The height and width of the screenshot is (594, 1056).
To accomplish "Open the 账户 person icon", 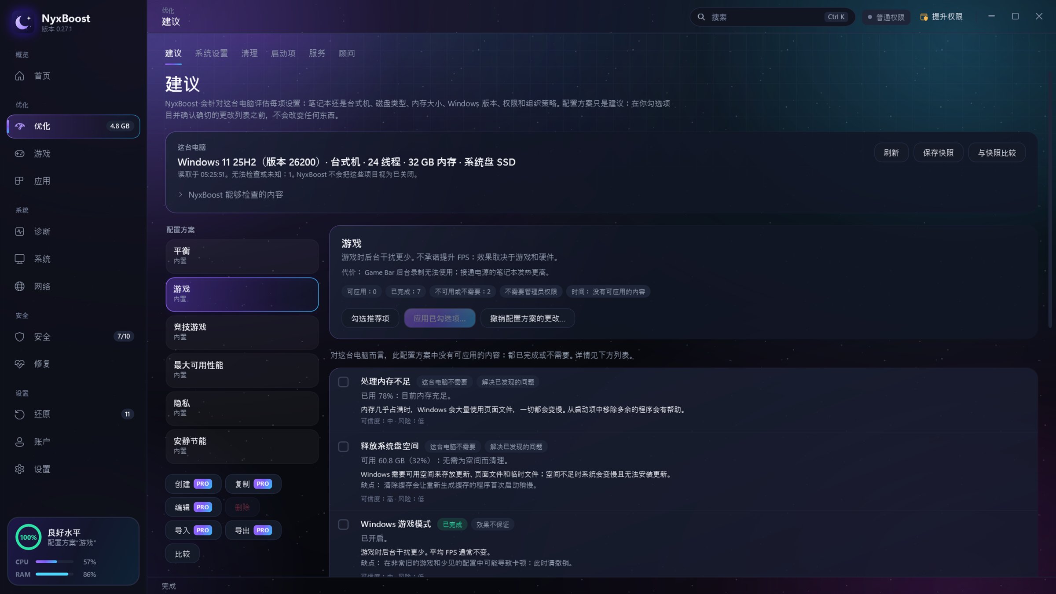I will point(19,442).
